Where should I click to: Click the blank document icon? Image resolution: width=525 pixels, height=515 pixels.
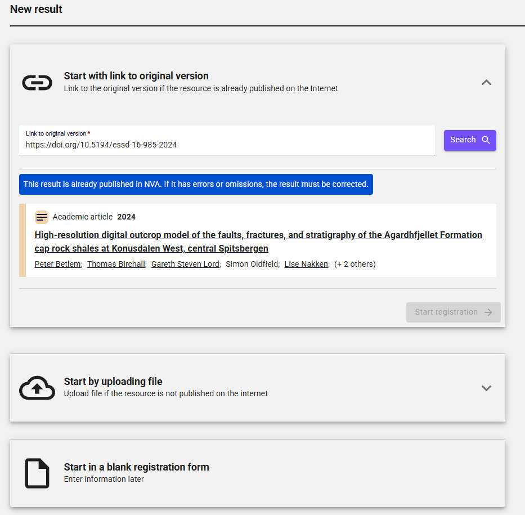37,473
